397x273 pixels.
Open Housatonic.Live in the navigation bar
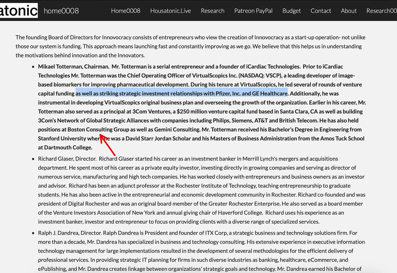point(171,11)
